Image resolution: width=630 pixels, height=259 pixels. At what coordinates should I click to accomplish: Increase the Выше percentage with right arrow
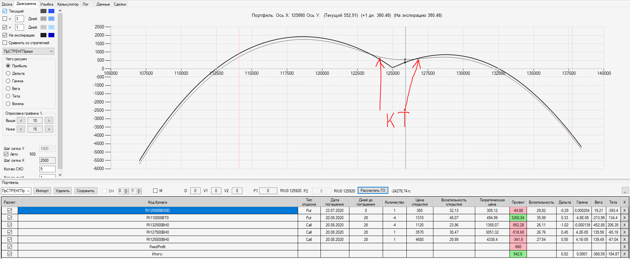(x=49, y=121)
